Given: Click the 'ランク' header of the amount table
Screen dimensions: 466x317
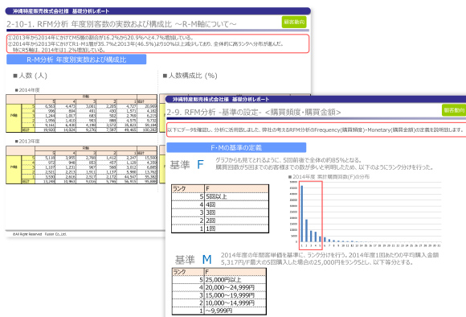Looking at the screenshot, I should pyautogui.click(x=189, y=272).
